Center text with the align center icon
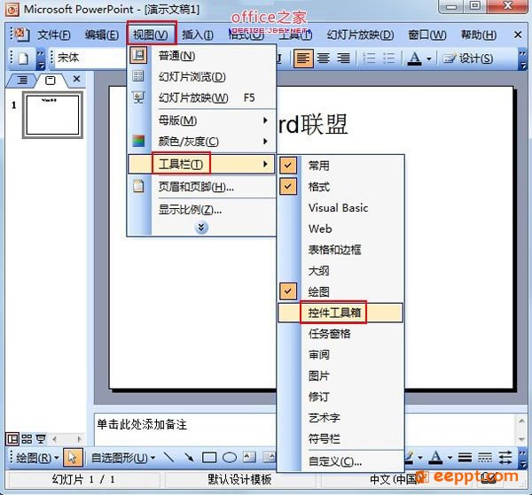 coord(324,58)
